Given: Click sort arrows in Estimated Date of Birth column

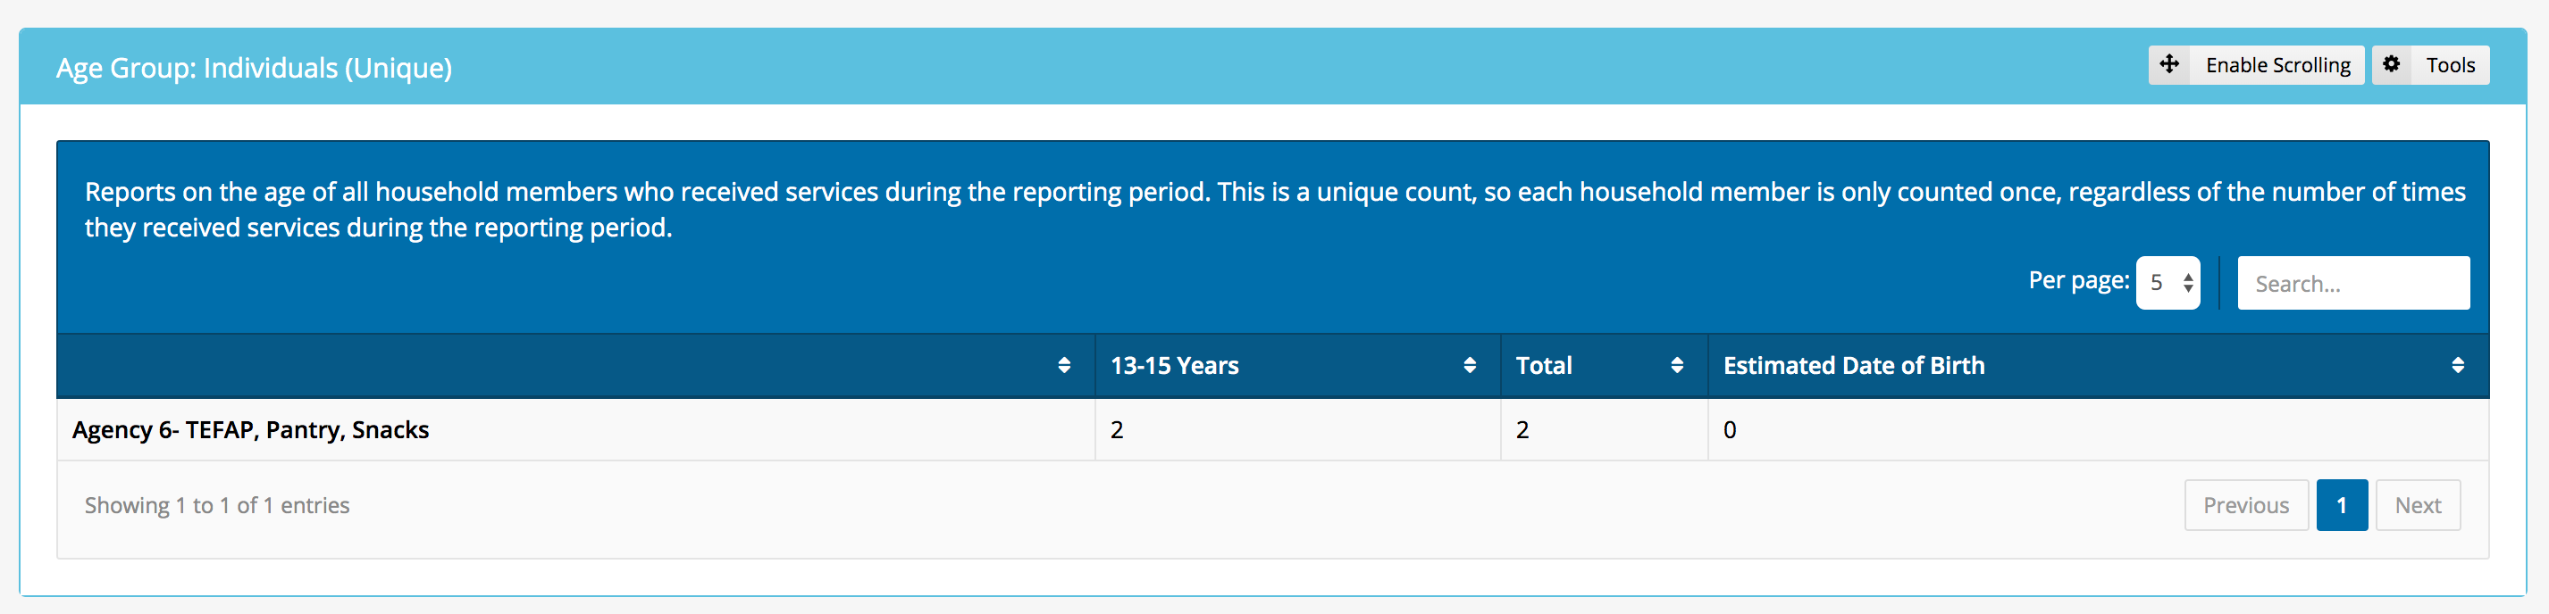Looking at the screenshot, I should tap(2457, 366).
